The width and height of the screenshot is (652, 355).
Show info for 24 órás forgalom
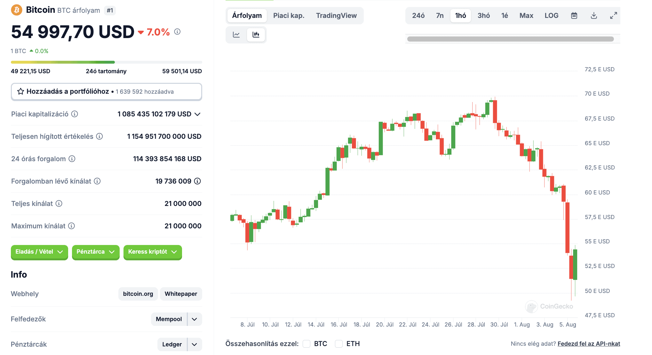pos(72,159)
